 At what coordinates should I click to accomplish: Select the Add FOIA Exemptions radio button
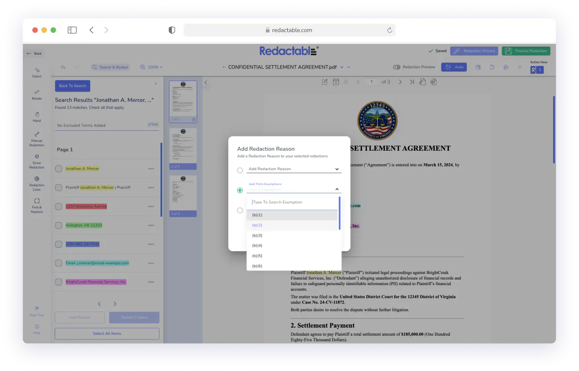point(240,190)
